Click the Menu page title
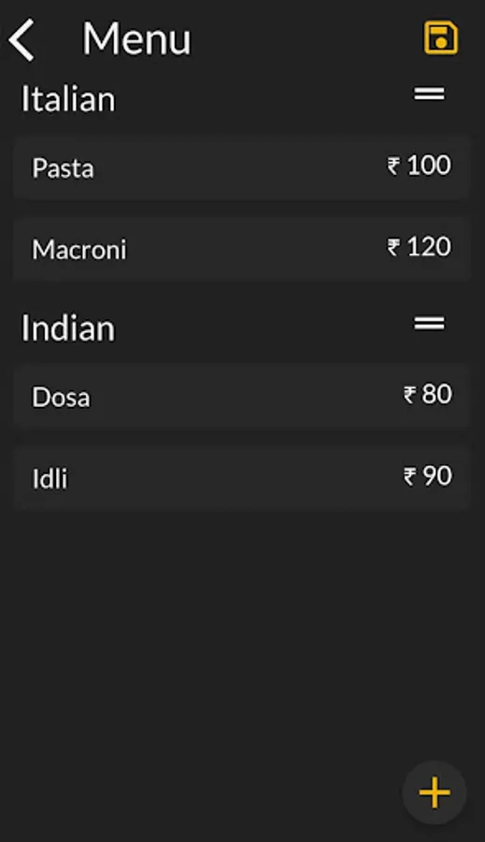 136,39
